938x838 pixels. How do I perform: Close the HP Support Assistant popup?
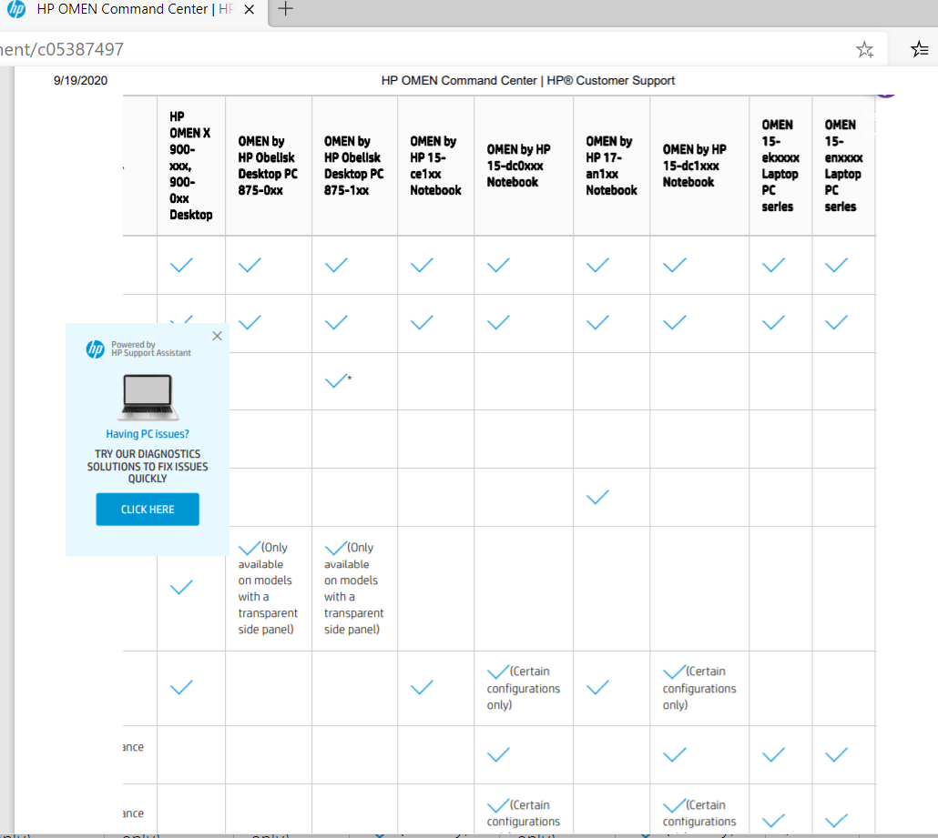tap(217, 336)
